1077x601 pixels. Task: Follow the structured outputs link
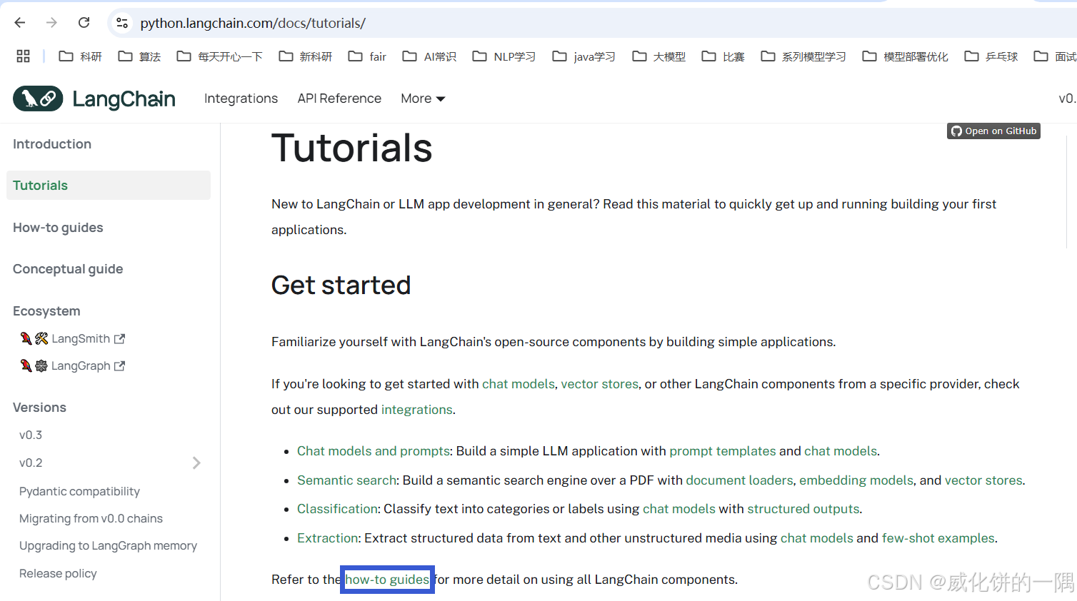coord(803,509)
